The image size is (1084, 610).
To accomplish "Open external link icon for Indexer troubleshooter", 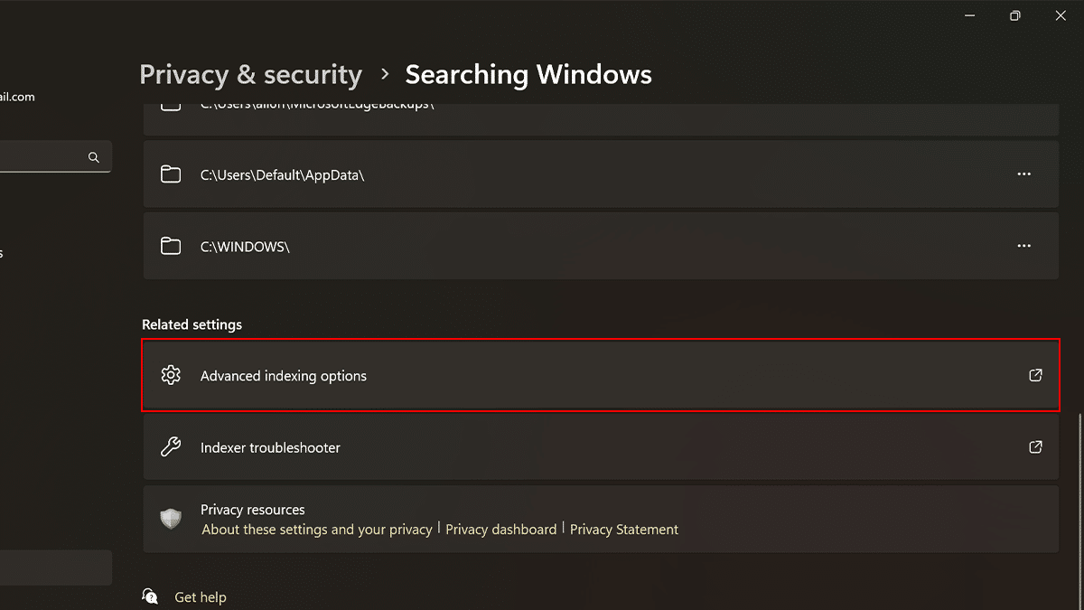I will 1036,447.
